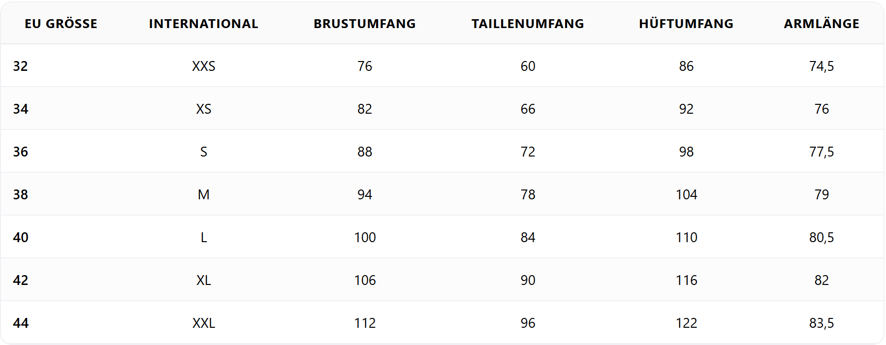The height and width of the screenshot is (345, 886).
Task: Click the XL international size cell
Action: tap(203, 280)
